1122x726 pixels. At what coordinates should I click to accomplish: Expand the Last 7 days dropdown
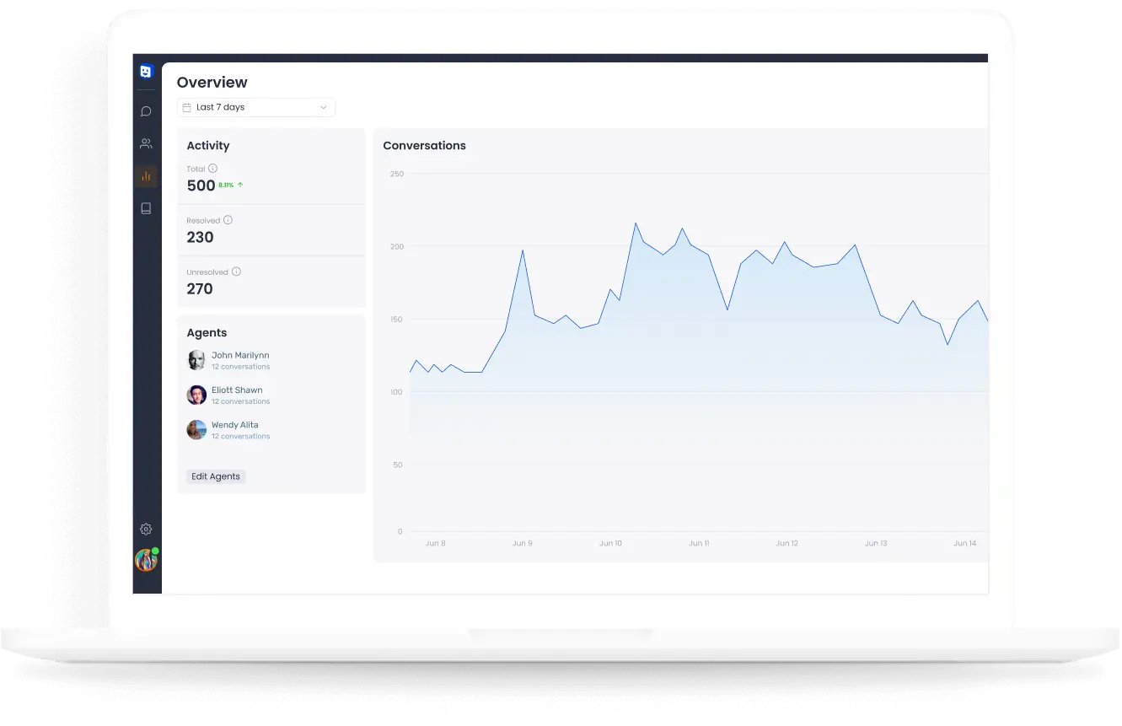(255, 107)
